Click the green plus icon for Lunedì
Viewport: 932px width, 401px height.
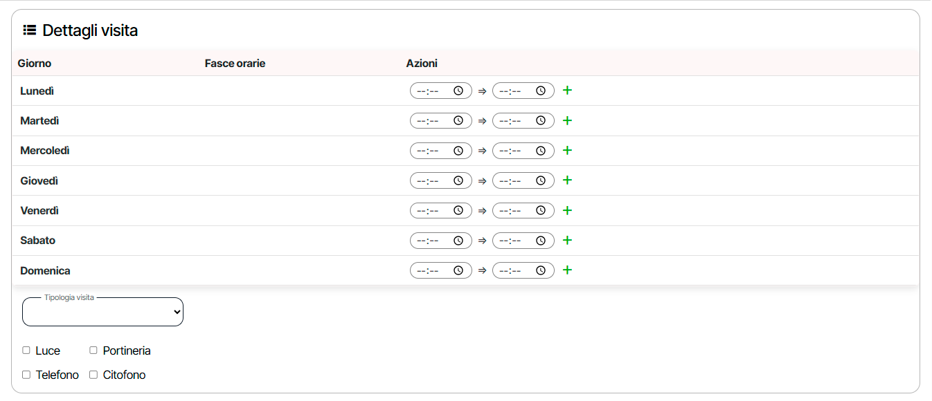coord(567,91)
